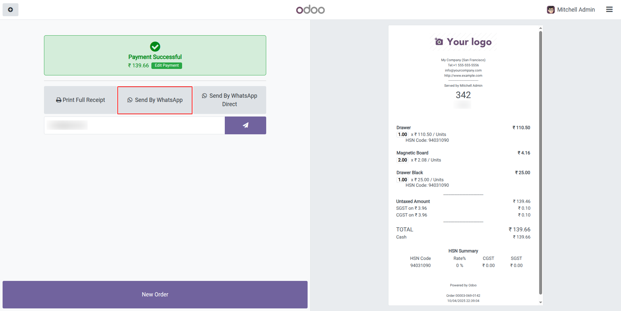Click receipt order number 342

pyautogui.click(x=463, y=95)
